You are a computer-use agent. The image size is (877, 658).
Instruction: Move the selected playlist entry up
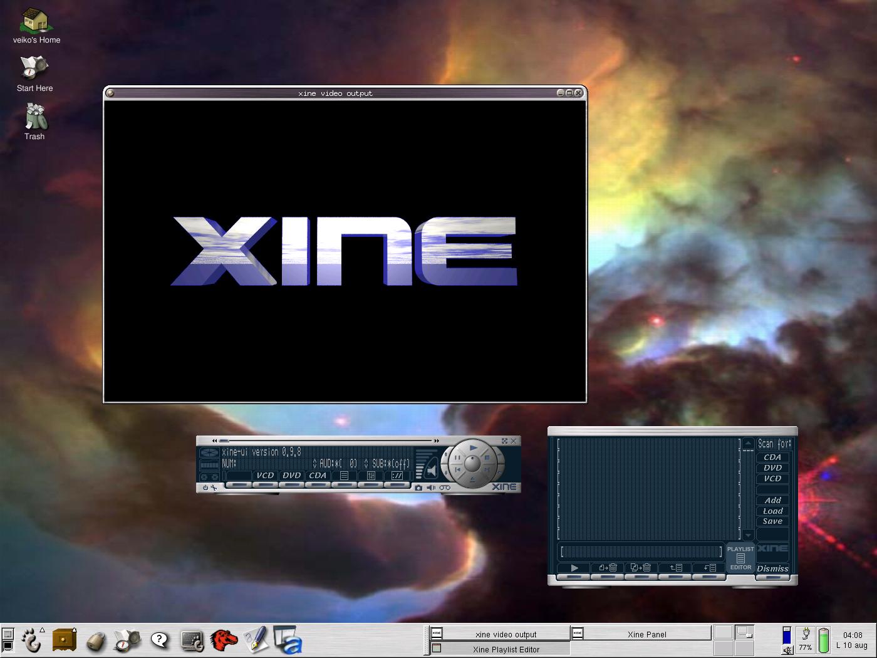pos(675,568)
